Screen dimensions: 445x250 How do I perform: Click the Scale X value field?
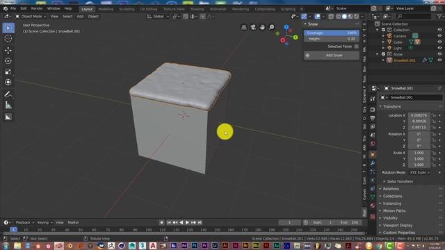click(x=419, y=153)
